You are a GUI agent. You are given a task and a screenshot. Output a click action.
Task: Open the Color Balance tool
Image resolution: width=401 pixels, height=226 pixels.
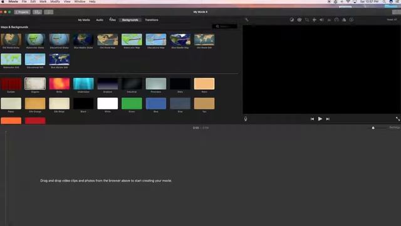coord(292,19)
